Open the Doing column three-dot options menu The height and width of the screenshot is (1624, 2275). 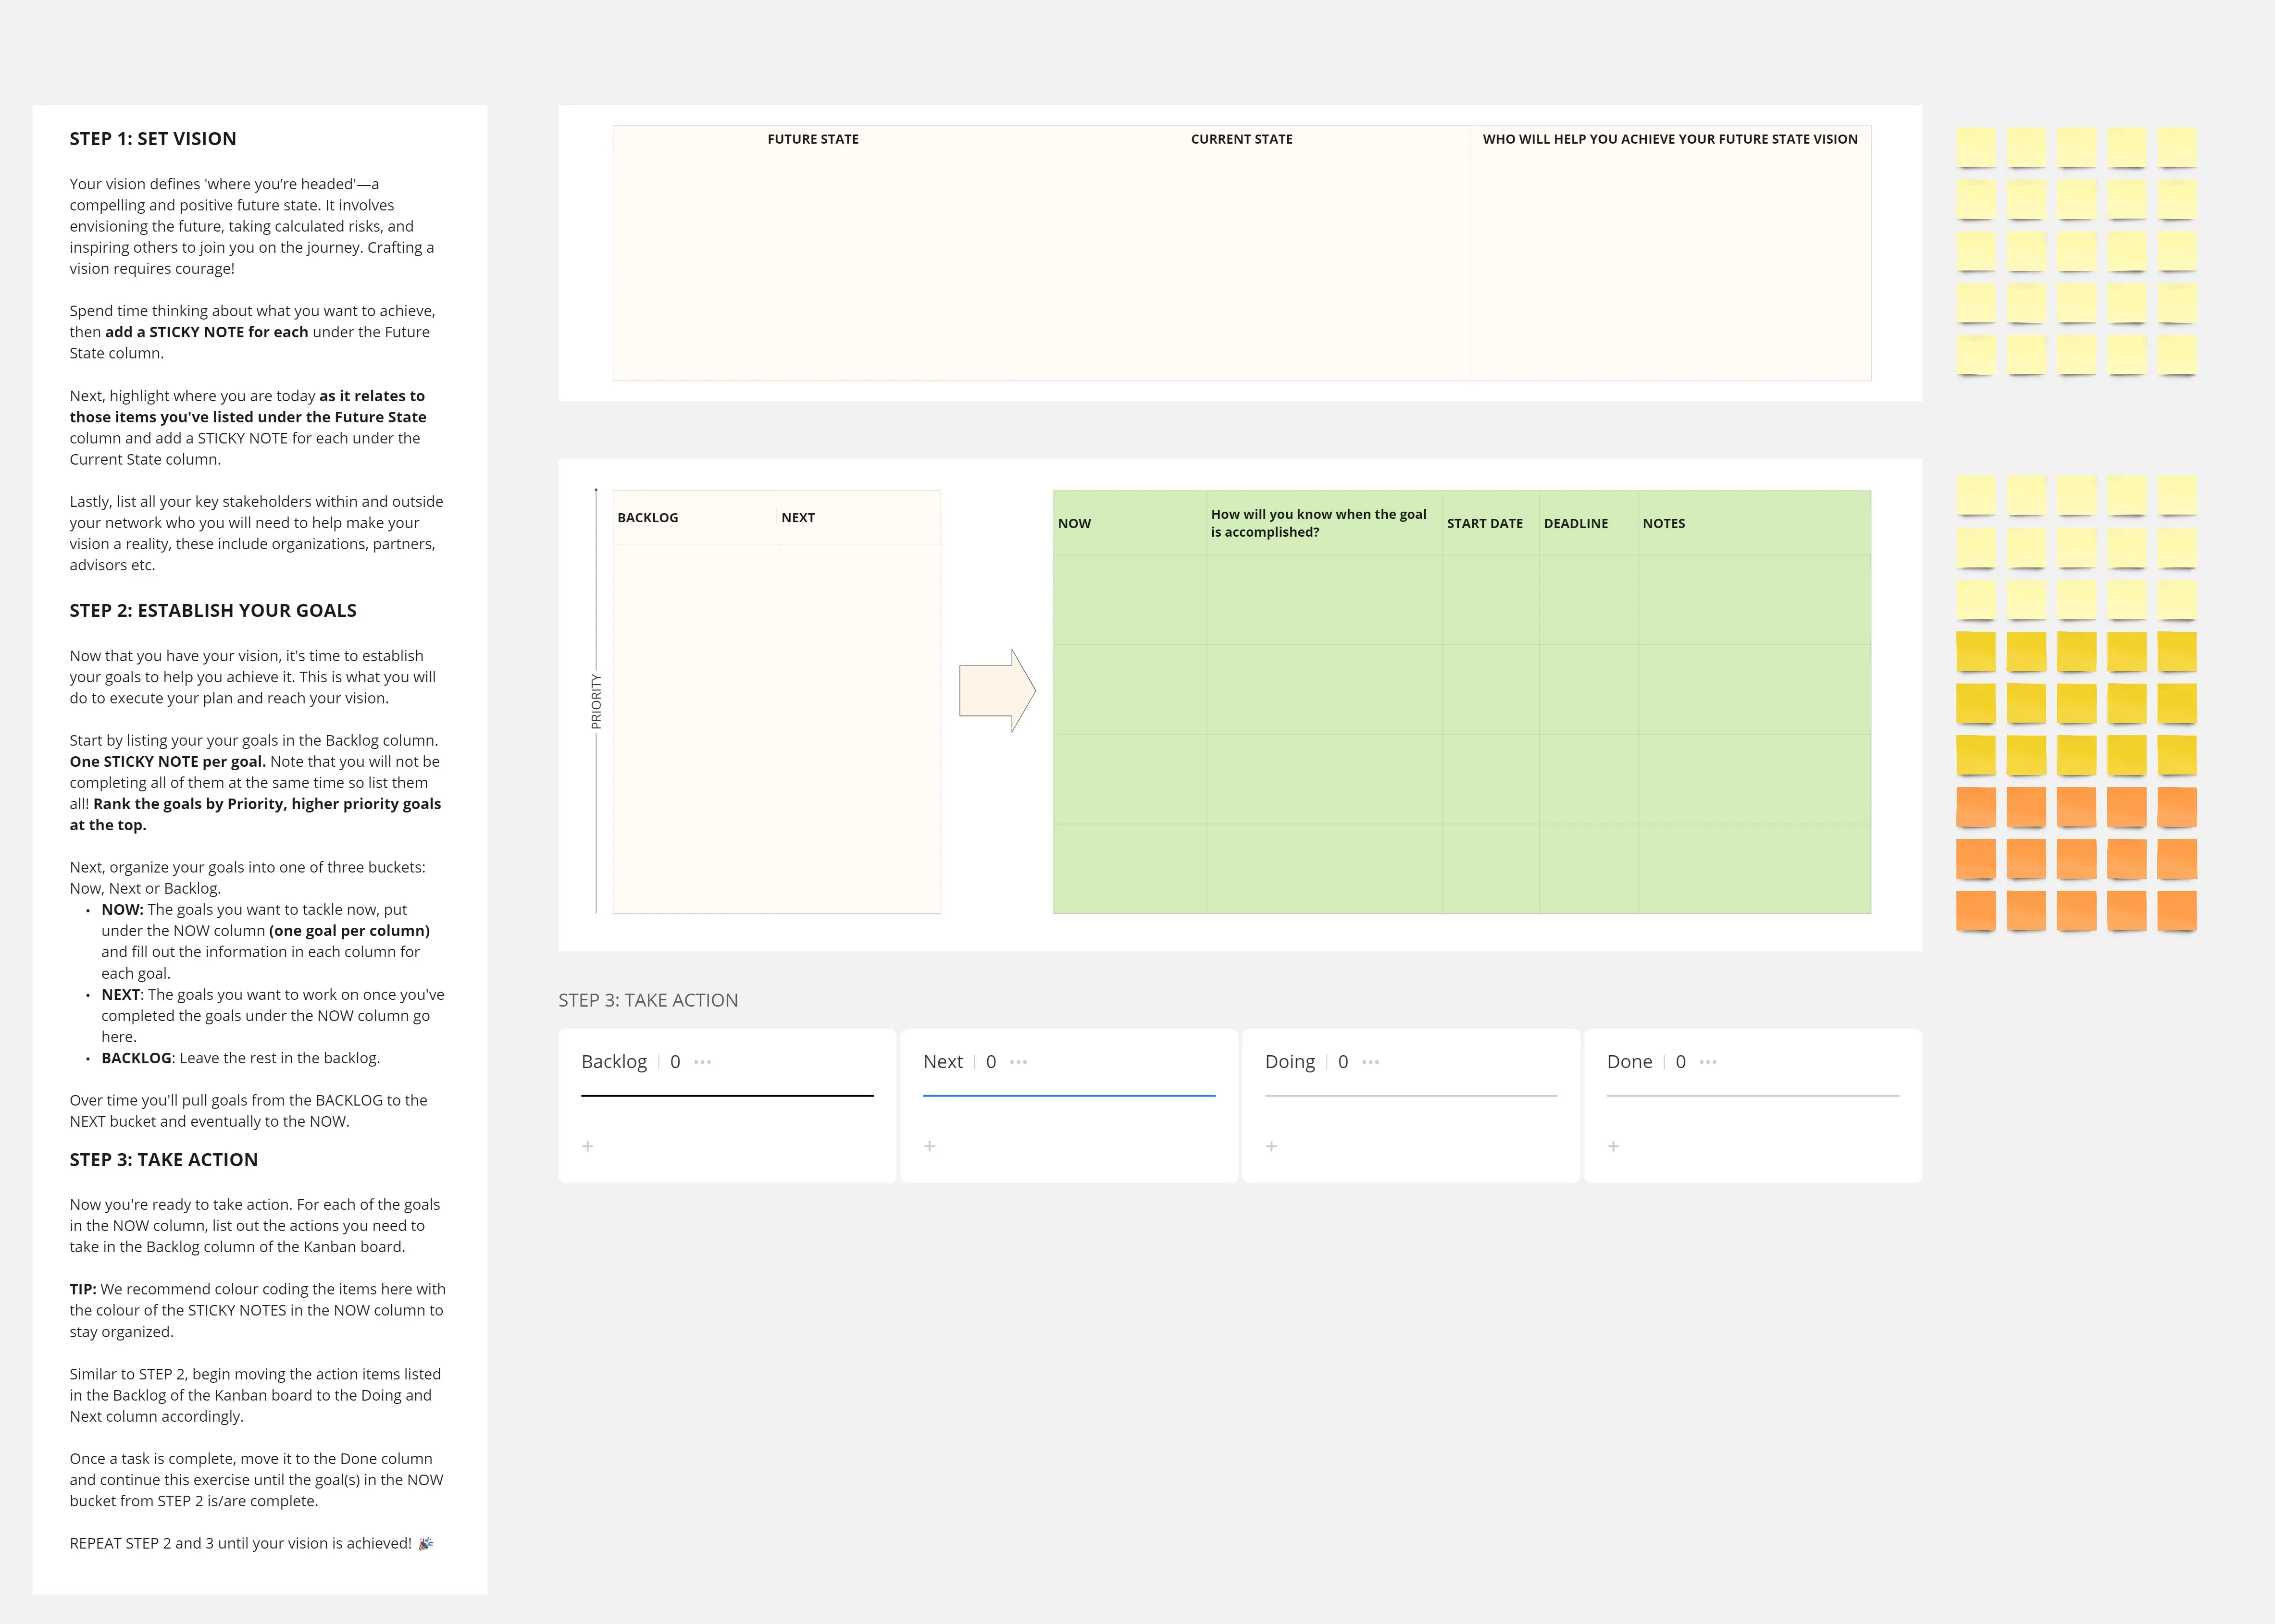pyautogui.click(x=1370, y=1062)
